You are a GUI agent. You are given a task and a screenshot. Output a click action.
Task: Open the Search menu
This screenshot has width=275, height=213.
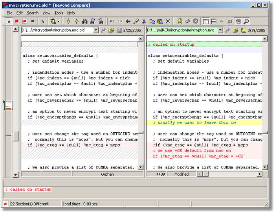[x=33, y=13]
